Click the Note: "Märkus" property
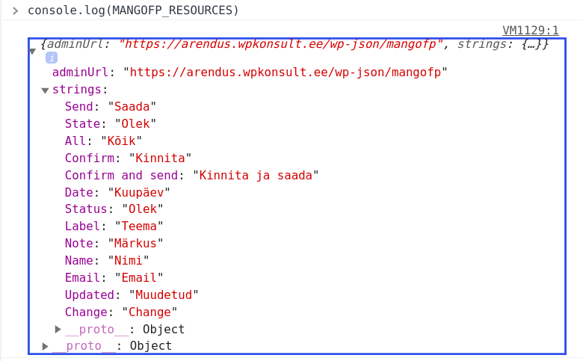The image size is (583, 361). (114, 244)
